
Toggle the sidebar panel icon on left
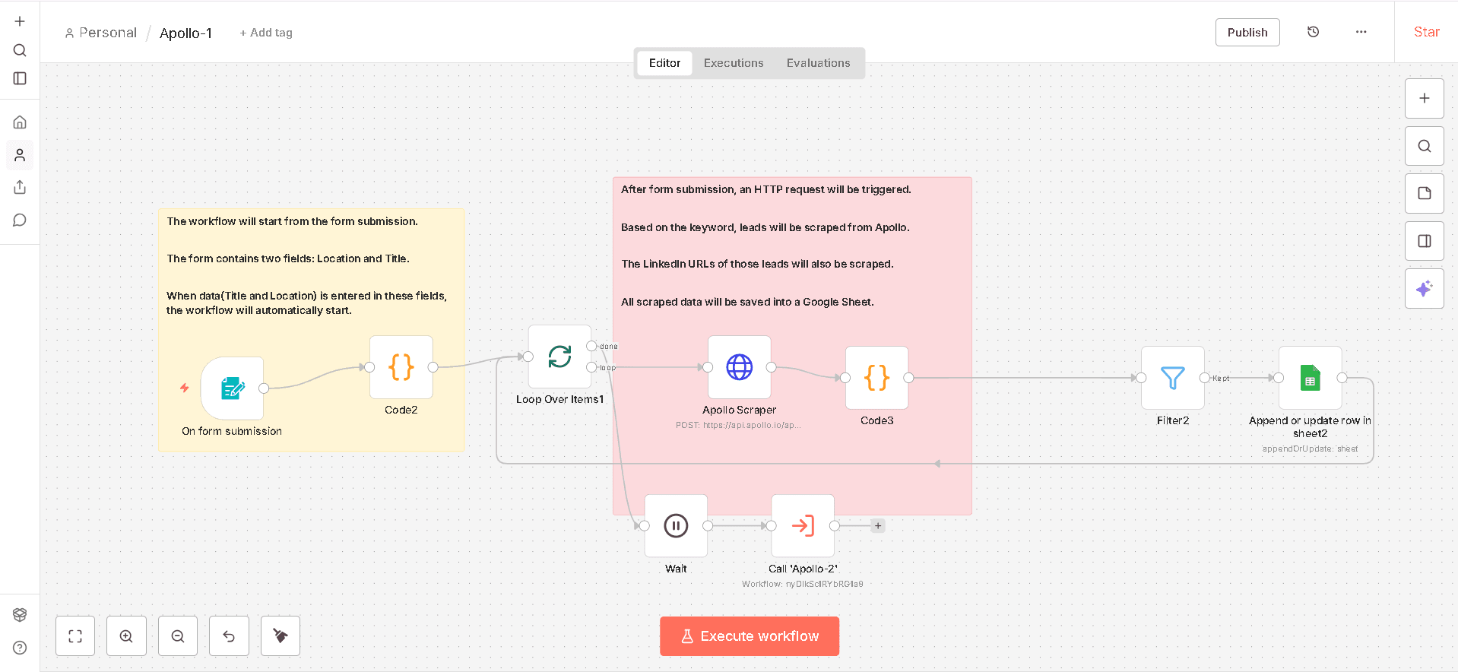click(x=20, y=78)
